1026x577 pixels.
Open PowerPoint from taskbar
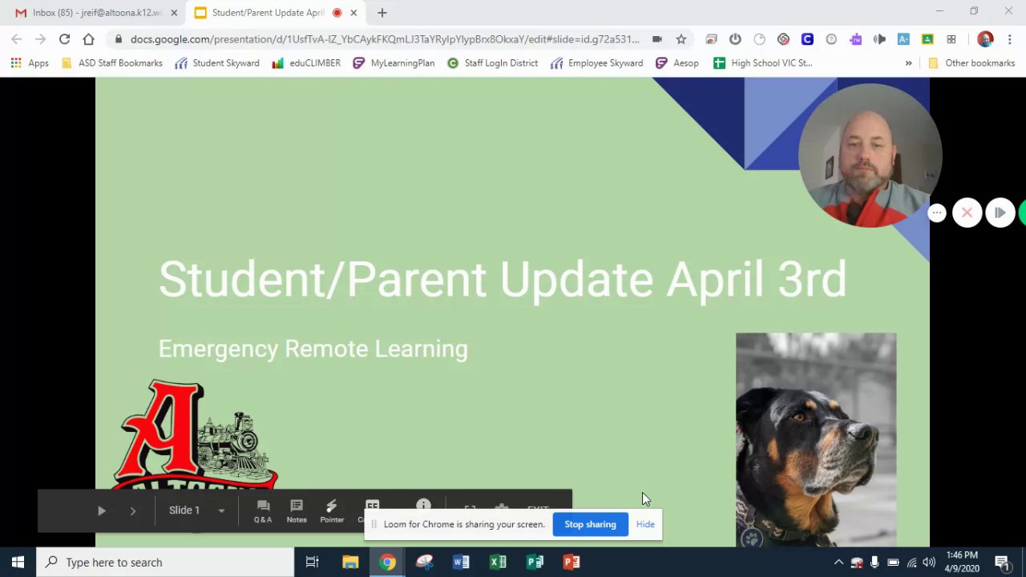[572, 562]
